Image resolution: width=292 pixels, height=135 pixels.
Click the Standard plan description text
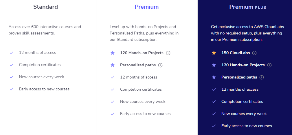45,30
